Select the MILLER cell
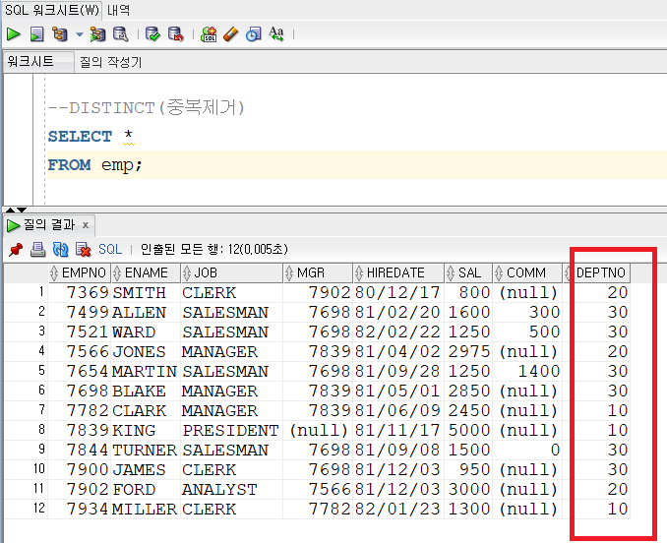The width and height of the screenshot is (667, 543). tap(146, 509)
